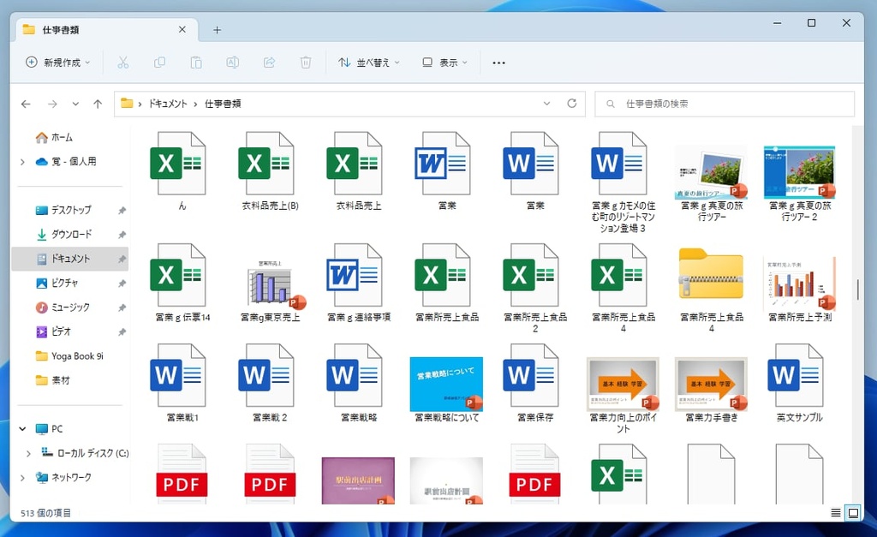Viewport: 877px width, 537px height.
Task: Add a new tab with plus button
Action: coord(217,30)
